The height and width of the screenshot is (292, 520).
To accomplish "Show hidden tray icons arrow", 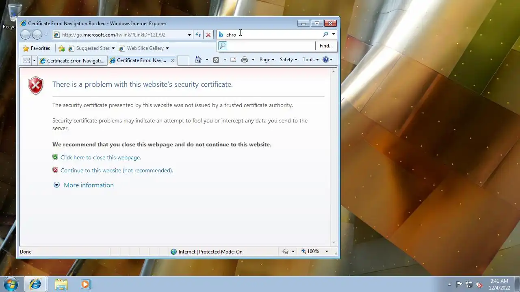I will [449, 284].
